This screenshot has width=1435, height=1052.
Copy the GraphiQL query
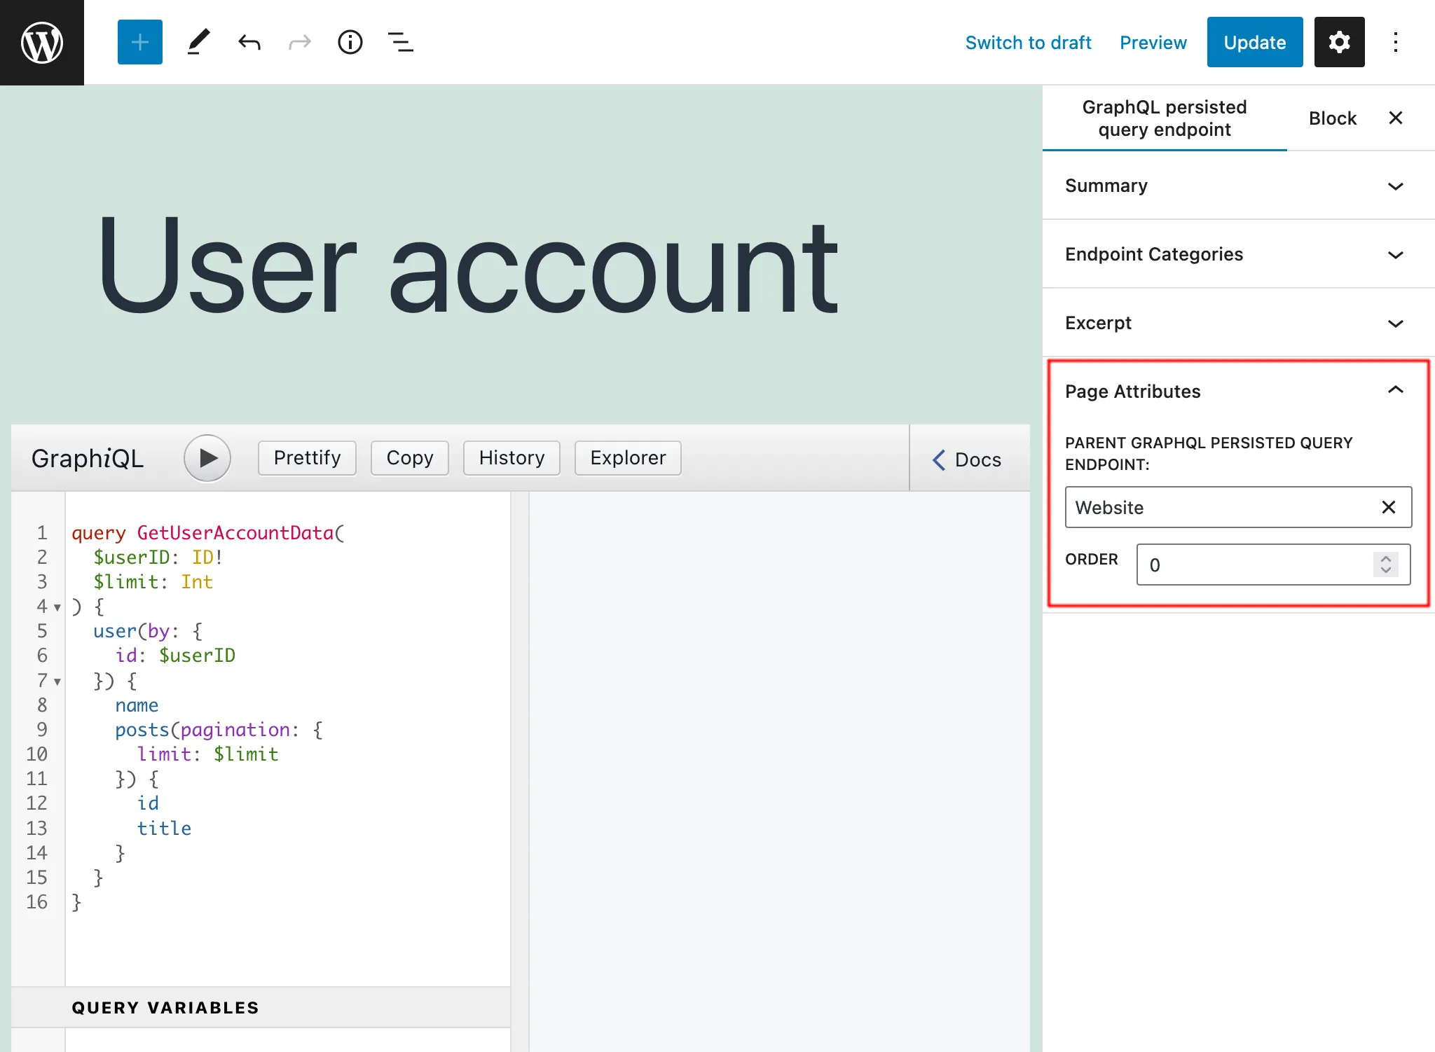[409, 458]
